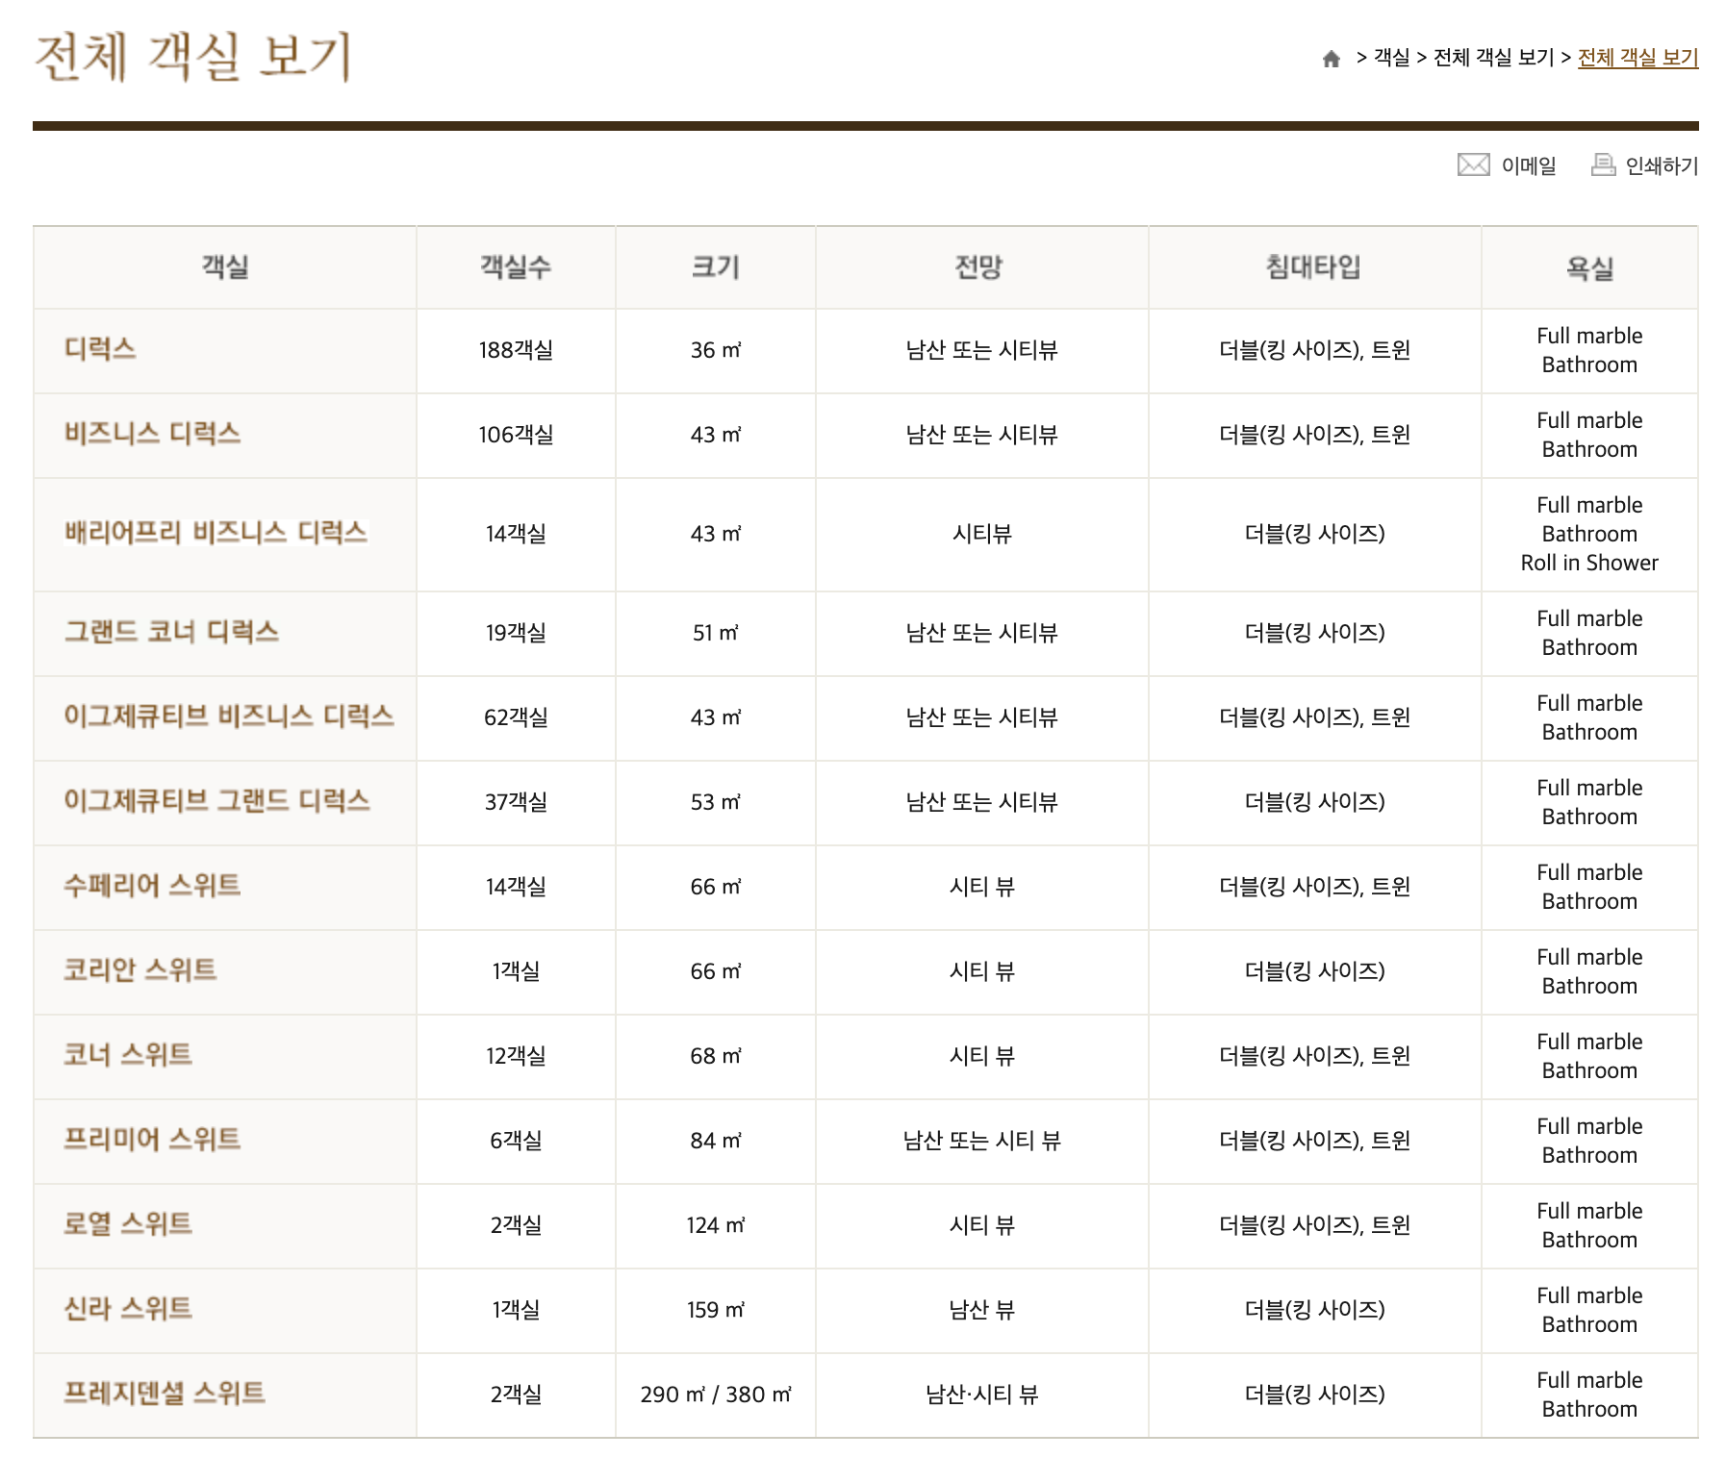Click the 188객실 cell
Screen dimensions: 1726x1458
pos(516,350)
